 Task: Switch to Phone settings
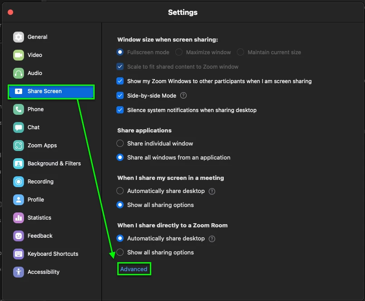click(51, 109)
